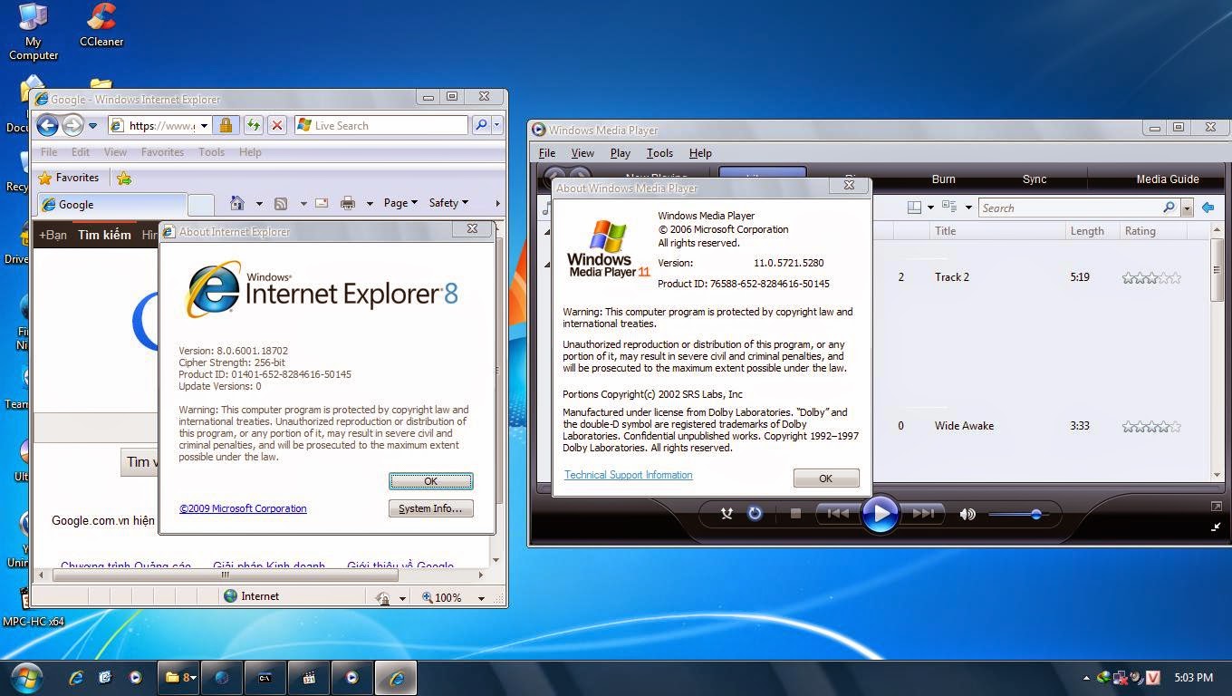Click the System Info... button
Viewport: 1232px width, 696px height.
point(430,508)
